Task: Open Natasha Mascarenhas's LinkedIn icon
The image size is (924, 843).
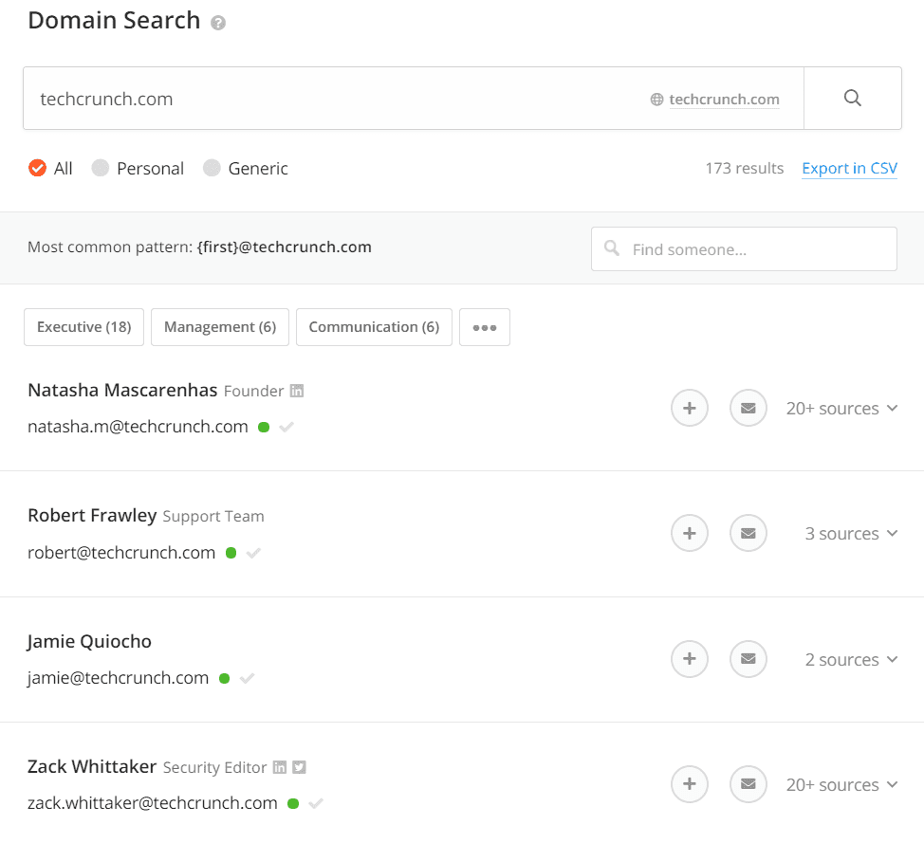Action: coord(297,391)
